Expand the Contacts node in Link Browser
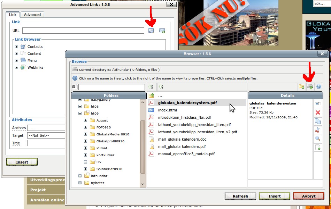331x209 pixels. pyautogui.click(x=16, y=47)
